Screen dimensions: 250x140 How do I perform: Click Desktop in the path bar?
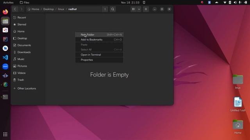48,9
